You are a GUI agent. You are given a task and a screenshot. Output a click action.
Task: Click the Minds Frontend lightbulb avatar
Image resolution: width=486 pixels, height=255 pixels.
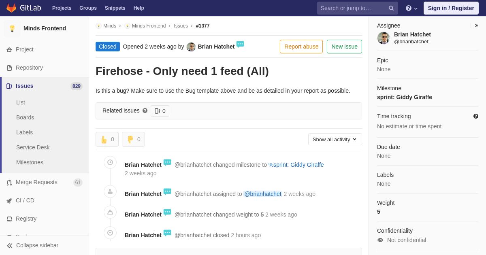click(12, 28)
